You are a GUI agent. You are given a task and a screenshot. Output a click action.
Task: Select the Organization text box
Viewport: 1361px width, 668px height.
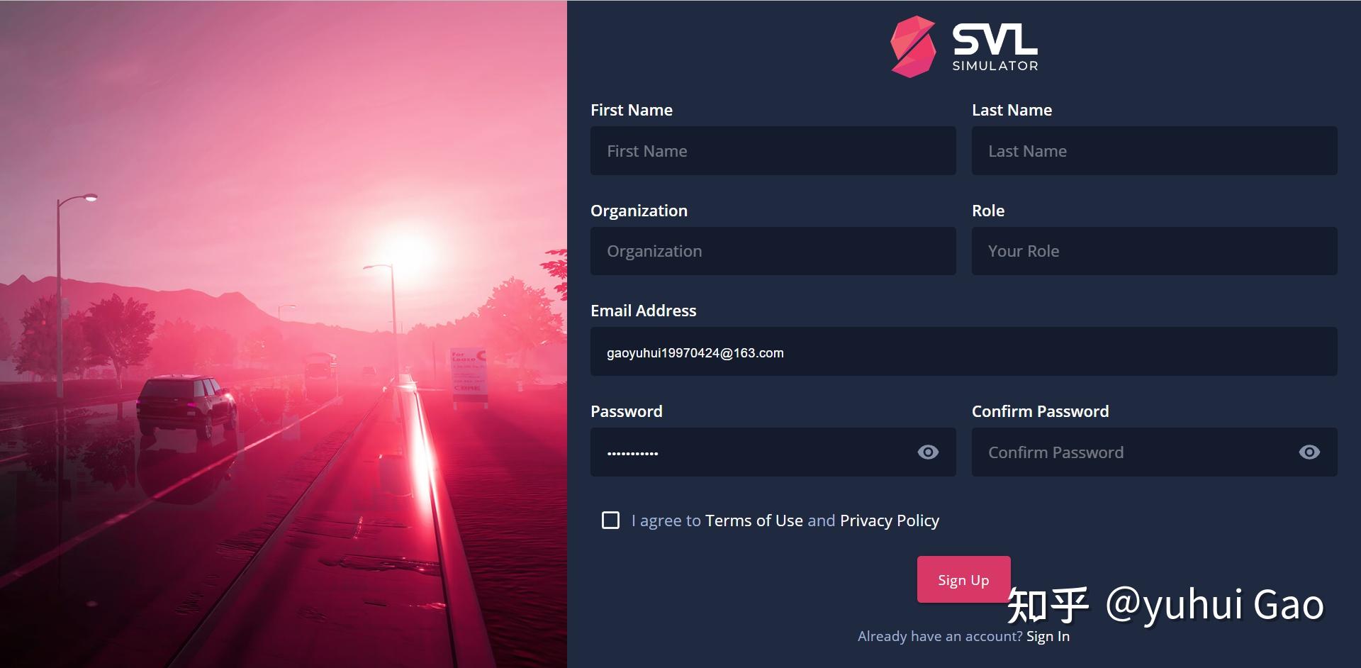pos(773,251)
